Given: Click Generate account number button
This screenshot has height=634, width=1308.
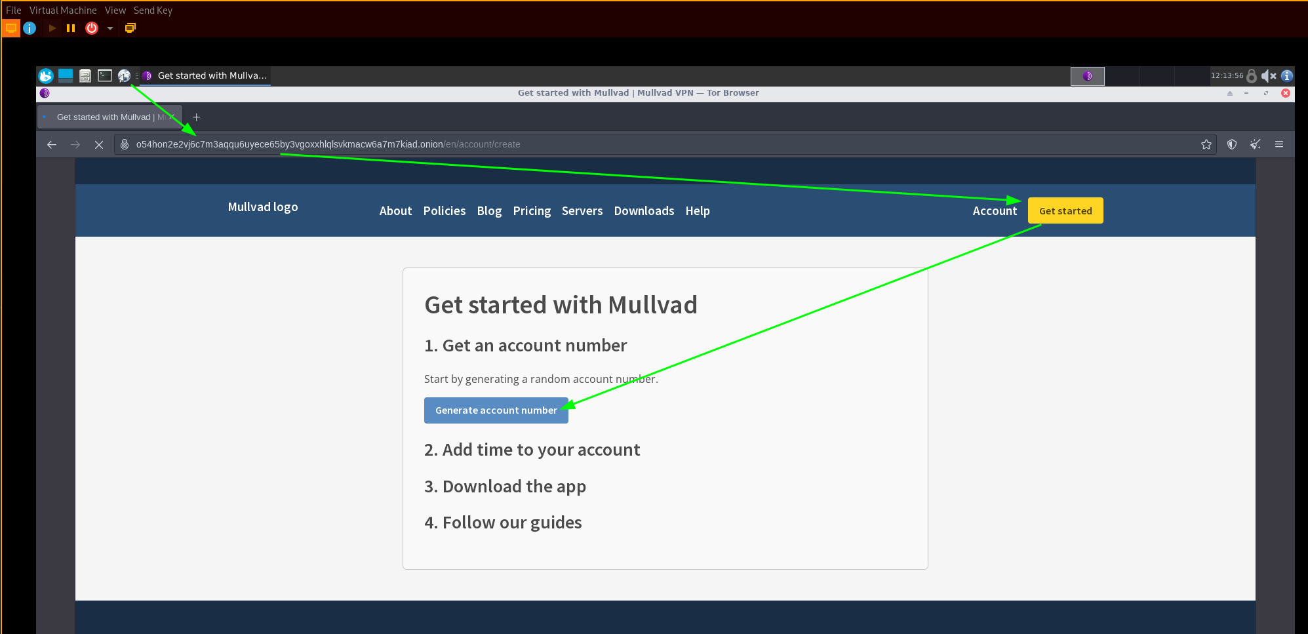Looking at the screenshot, I should coord(496,410).
